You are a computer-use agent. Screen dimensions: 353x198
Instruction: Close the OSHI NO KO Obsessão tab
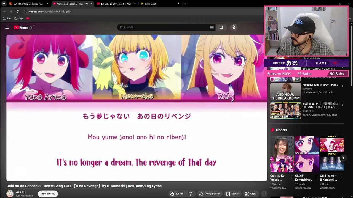(47, 4)
